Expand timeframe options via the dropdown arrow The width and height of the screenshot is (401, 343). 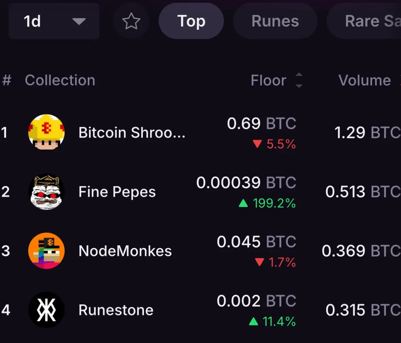point(79,21)
